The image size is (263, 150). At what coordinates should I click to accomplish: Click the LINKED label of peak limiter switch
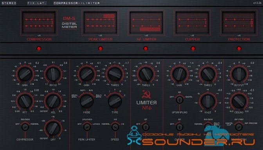pyautogui.click(x=96, y=124)
